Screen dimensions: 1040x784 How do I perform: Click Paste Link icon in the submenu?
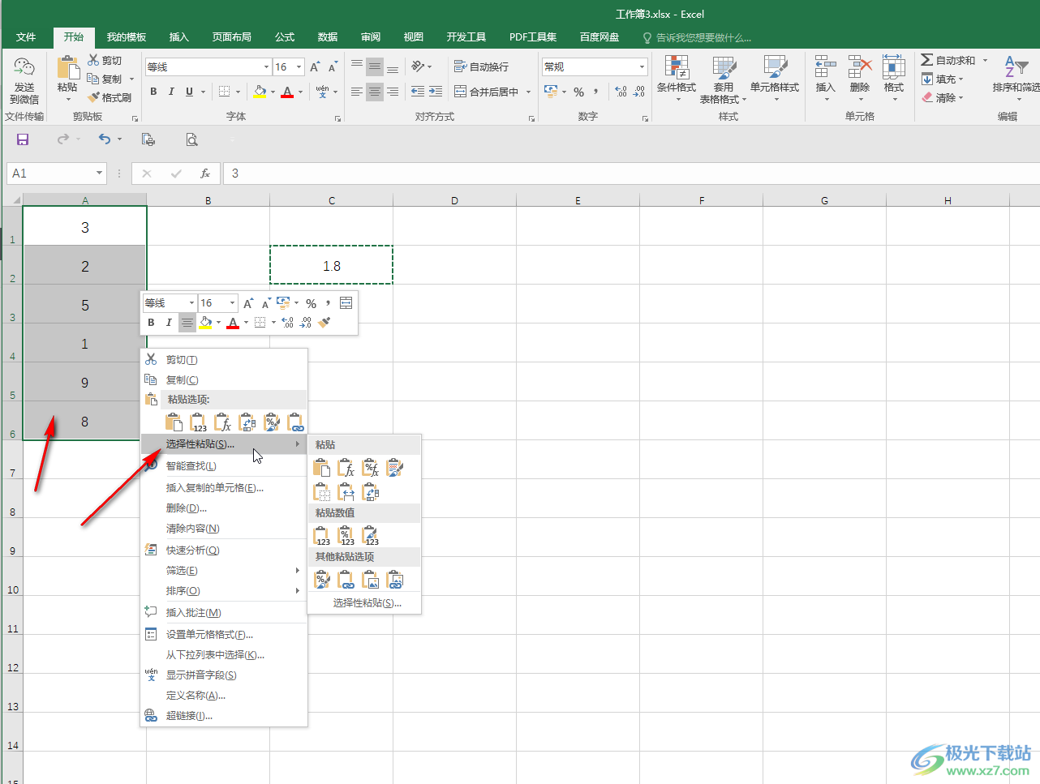coord(346,580)
